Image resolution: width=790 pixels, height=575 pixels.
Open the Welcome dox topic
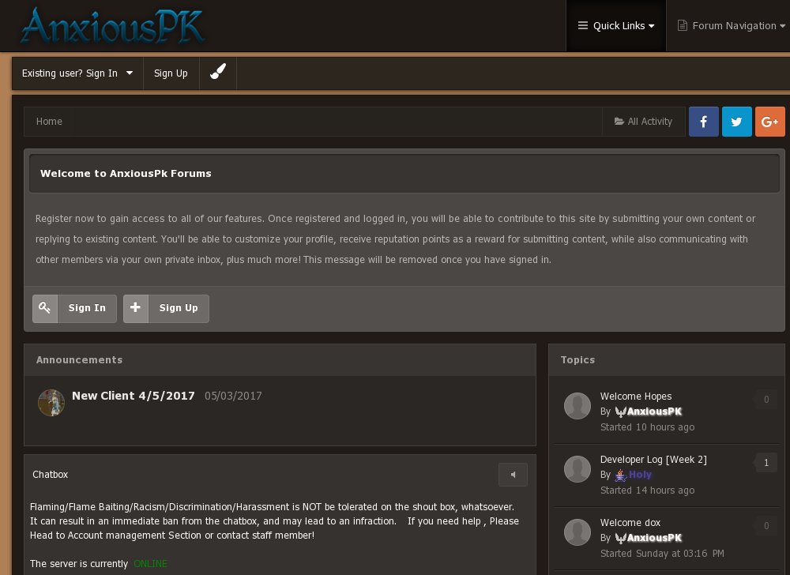tap(630, 523)
